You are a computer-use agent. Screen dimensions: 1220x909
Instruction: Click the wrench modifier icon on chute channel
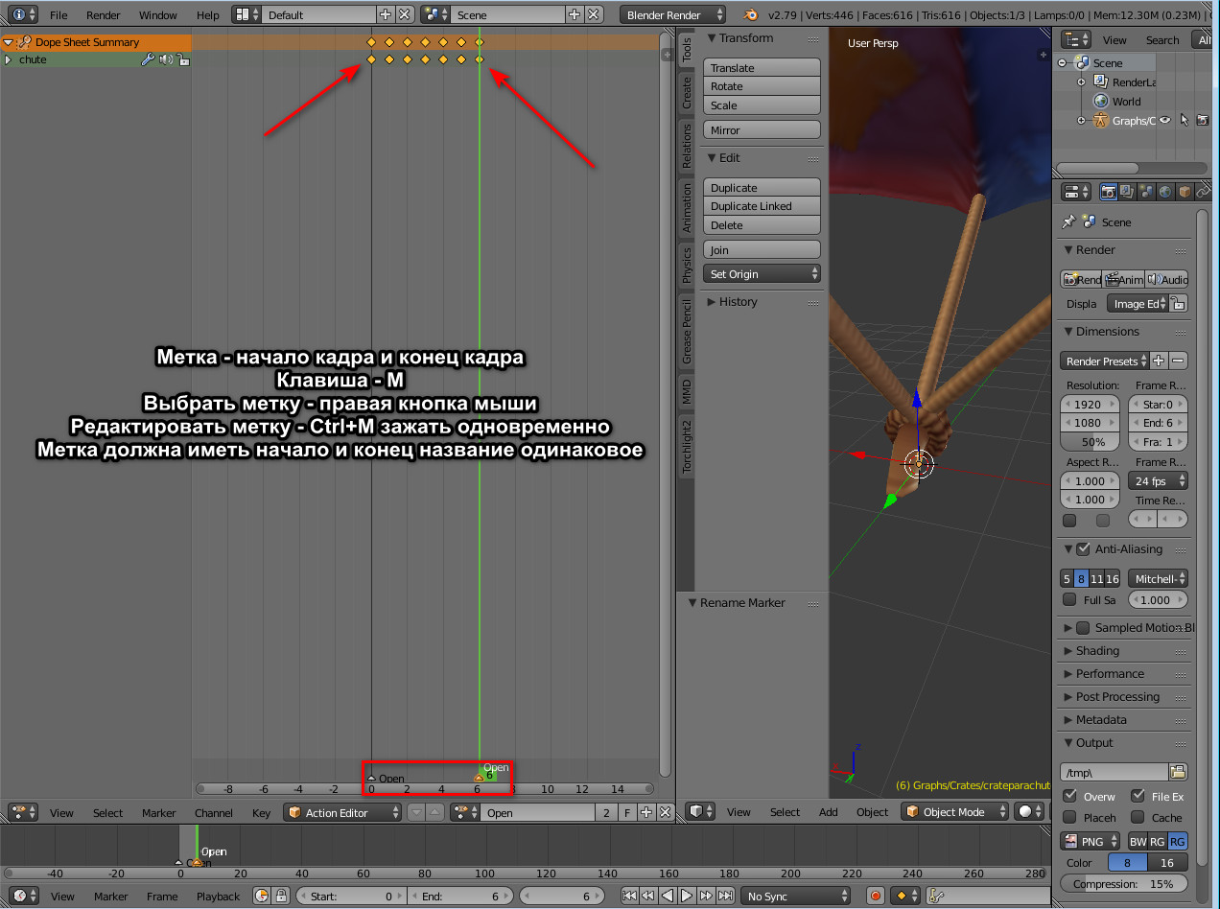tap(148, 59)
